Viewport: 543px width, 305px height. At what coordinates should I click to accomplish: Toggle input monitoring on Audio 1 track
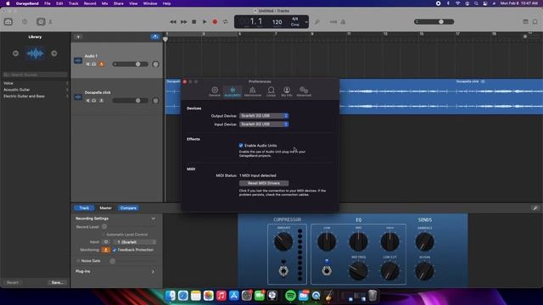(x=101, y=64)
